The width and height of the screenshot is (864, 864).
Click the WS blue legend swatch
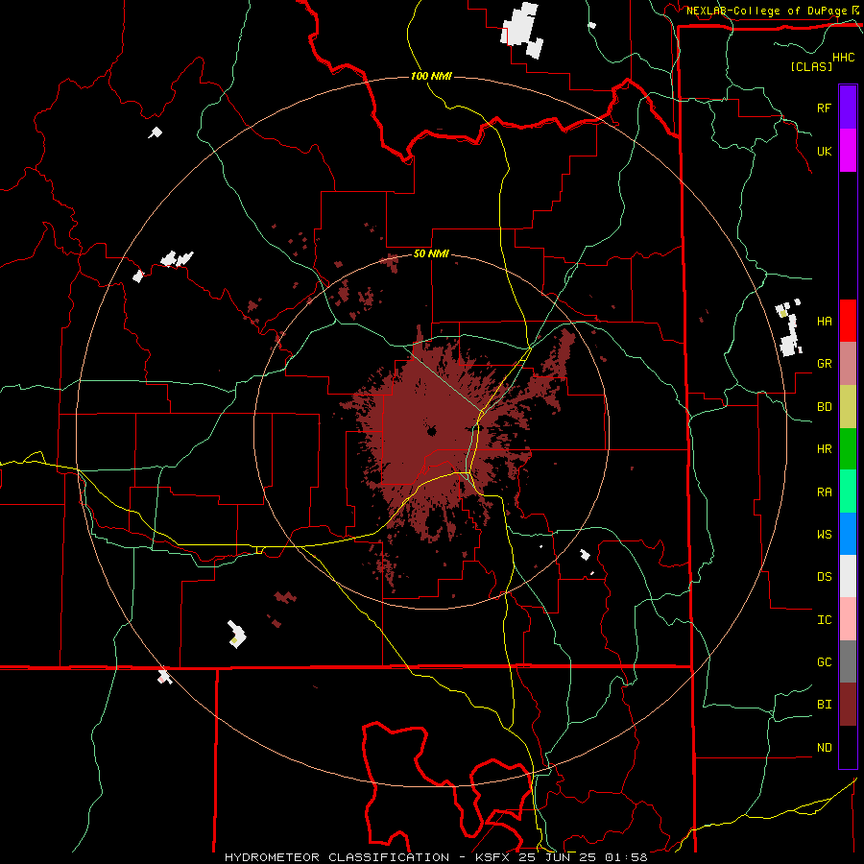click(x=848, y=534)
